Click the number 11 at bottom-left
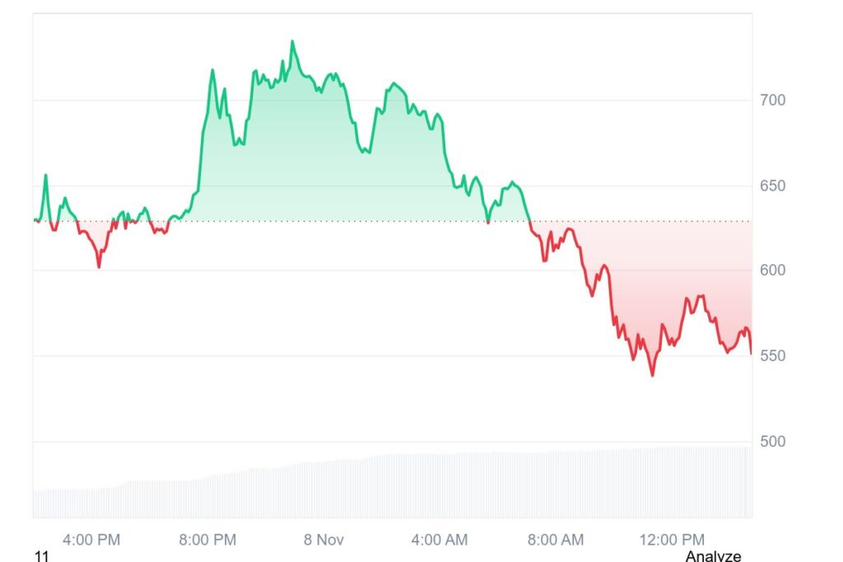 [x=42, y=557]
